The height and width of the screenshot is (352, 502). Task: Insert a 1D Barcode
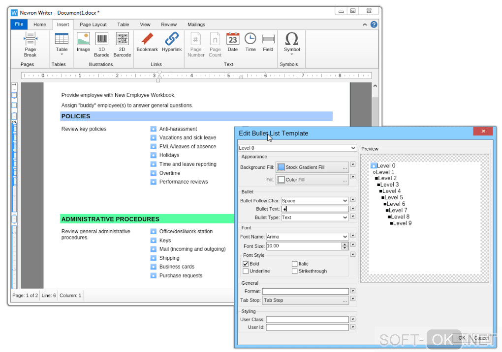click(x=101, y=44)
